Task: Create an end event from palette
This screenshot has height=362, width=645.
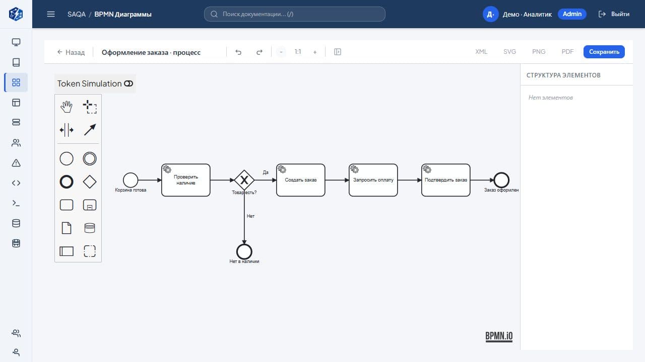Action: [67, 182]
